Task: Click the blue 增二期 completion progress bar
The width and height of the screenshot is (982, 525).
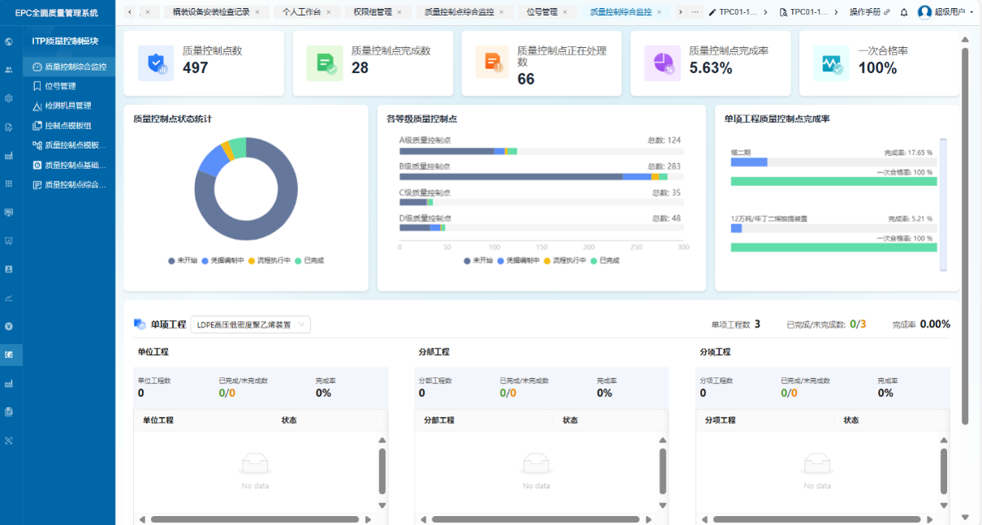Action: (x=749, y=163)
